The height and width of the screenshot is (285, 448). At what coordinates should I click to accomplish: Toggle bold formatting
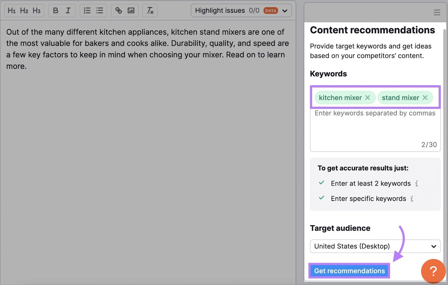point(55,10)
